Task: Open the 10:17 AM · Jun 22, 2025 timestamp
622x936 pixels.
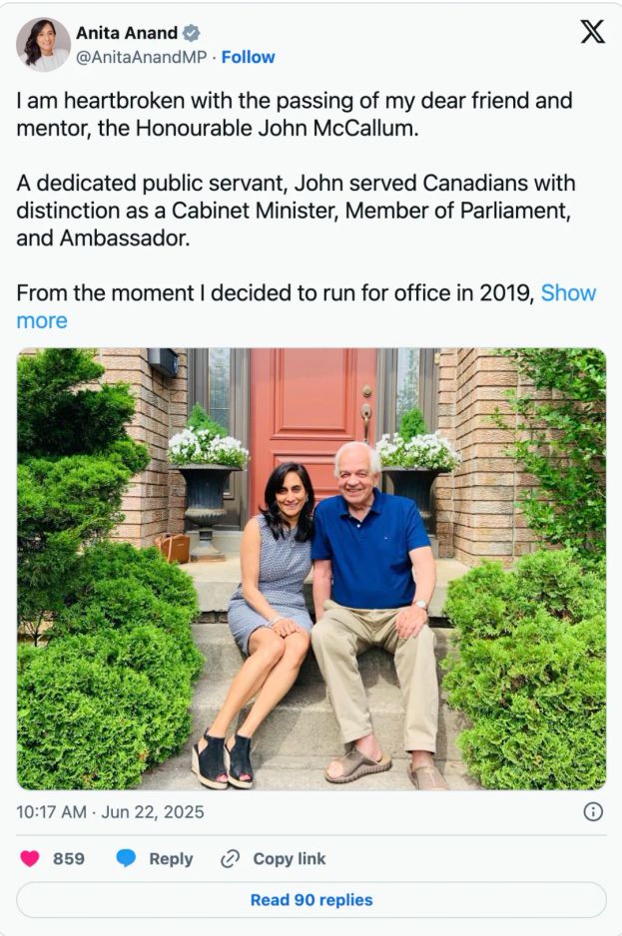Action: point(110,811)
